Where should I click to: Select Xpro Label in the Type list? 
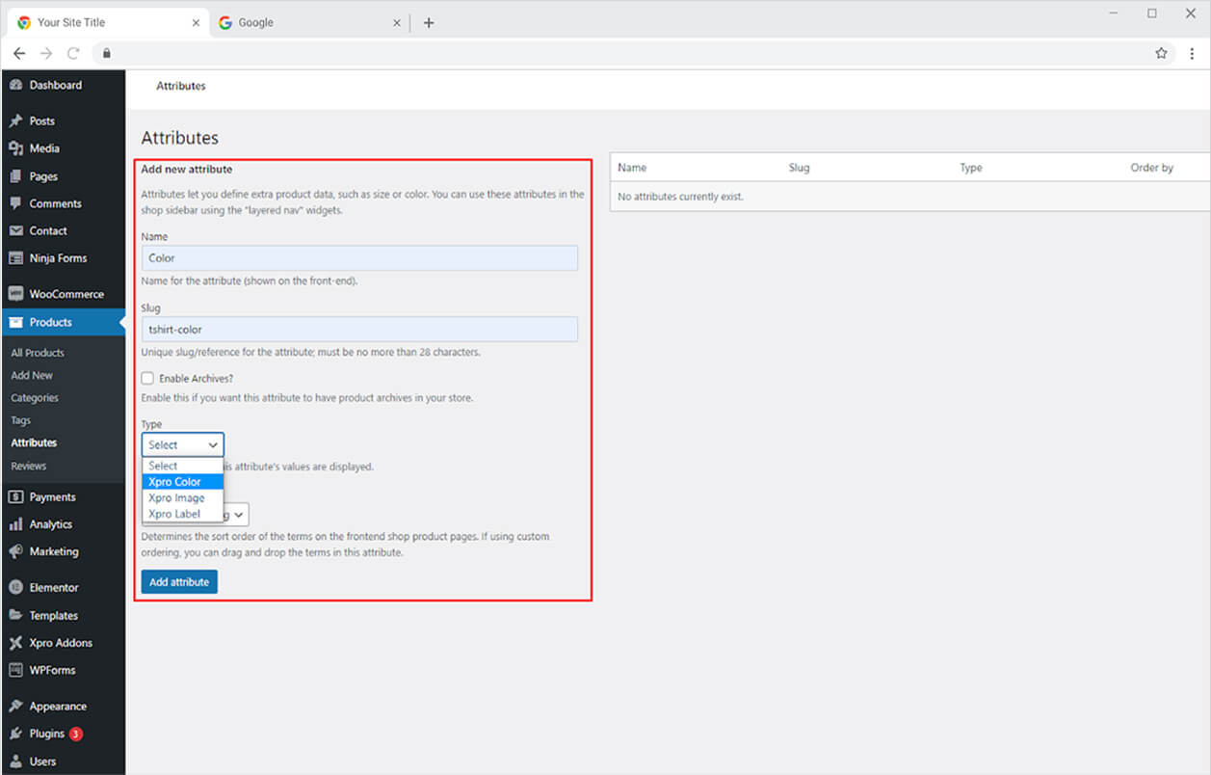[x=174, y=514]
